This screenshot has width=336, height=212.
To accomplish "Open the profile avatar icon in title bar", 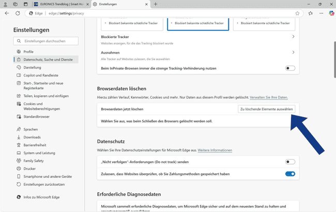I will (5, 4).
